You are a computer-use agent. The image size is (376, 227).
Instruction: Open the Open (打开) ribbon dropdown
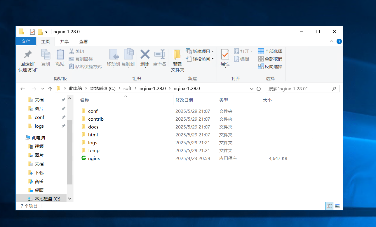coord(243,51)
